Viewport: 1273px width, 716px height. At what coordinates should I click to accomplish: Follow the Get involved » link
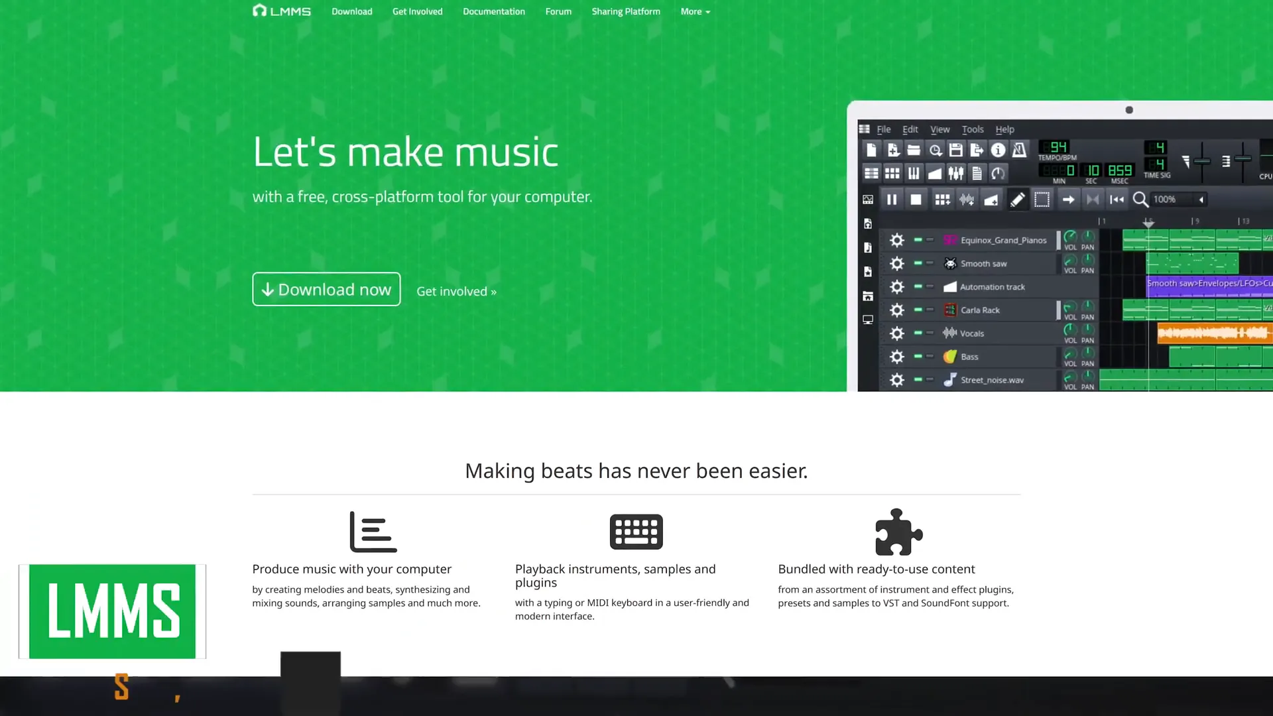456,291
